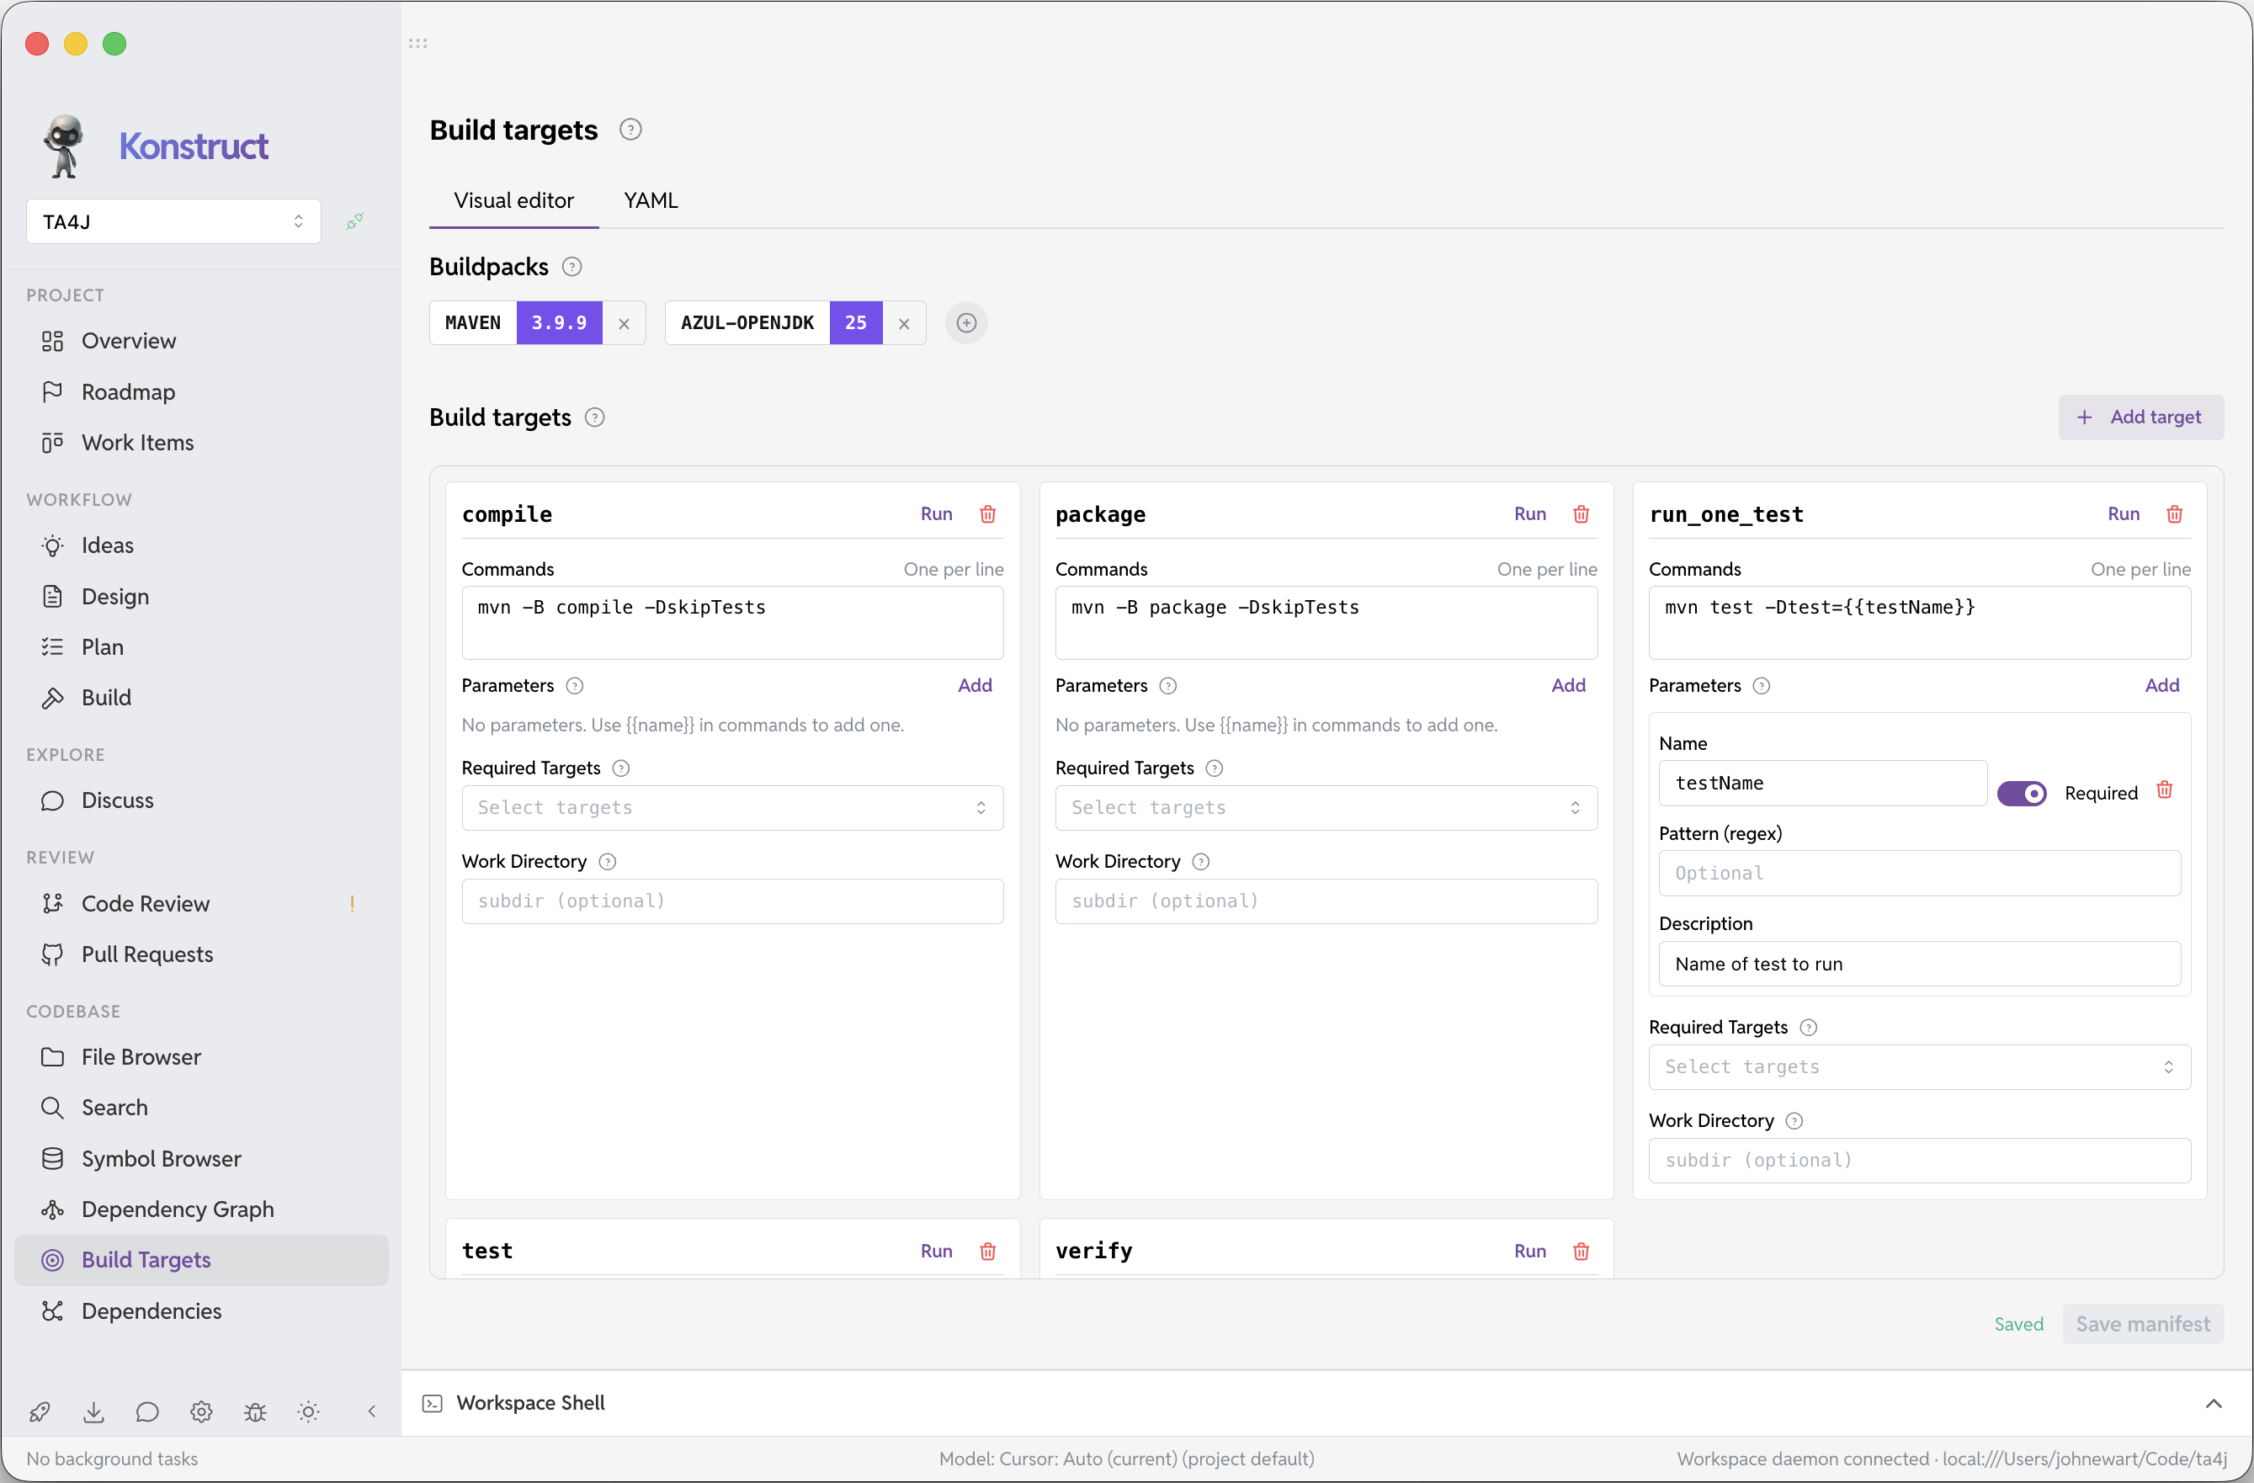
Task: Add a parameter to the compile target
Action: pos(975,686)
